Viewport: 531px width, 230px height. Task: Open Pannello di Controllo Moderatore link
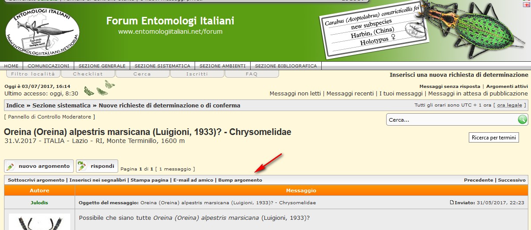point(49,117)
